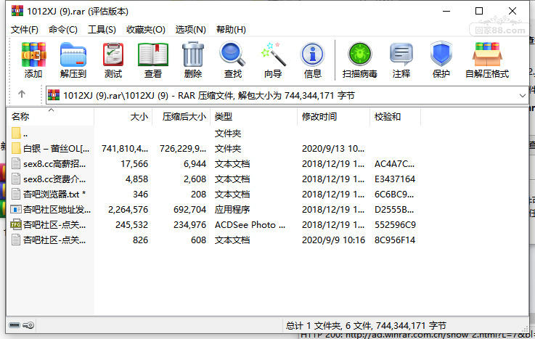Sort by 修改时间 column header

(x=333, y=117)
